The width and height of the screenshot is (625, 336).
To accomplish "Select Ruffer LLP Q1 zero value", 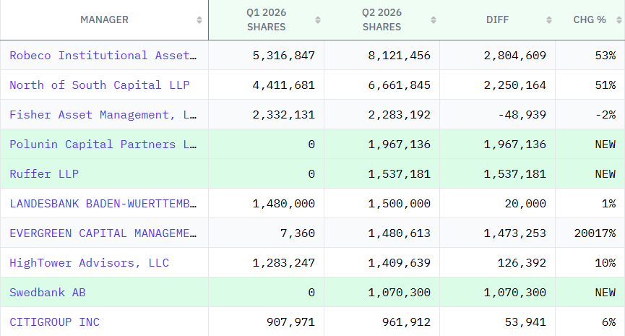I will coord(311,173).
